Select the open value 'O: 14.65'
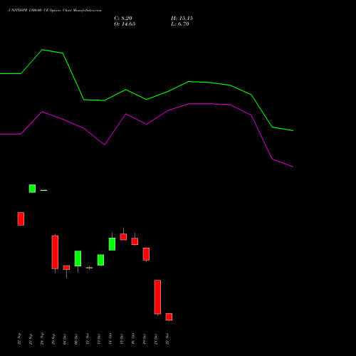 click(x=125, y=24)
